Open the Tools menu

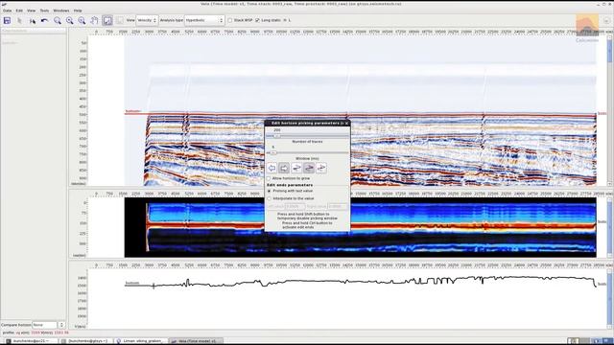coord(45,11)
